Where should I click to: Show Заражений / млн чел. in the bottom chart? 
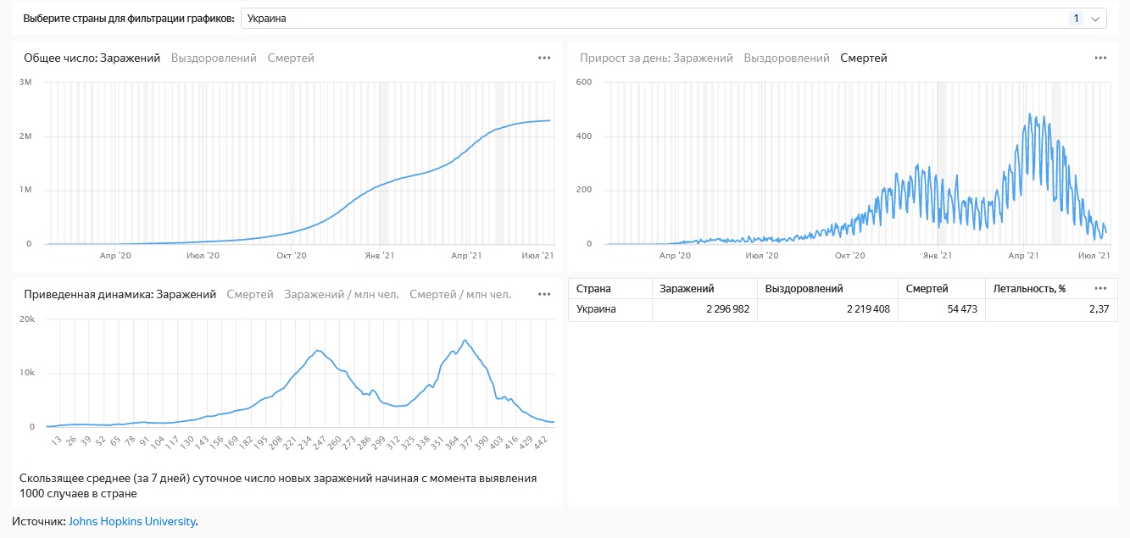click(341, 295)
